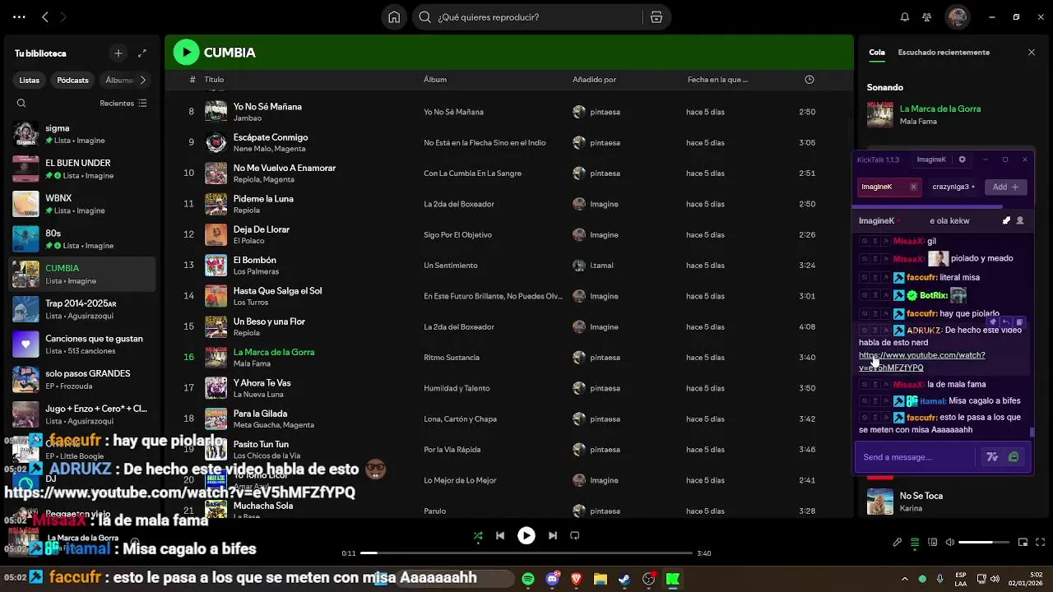
Task: Sort by Título column header
Action: click(x=214, y=80)
